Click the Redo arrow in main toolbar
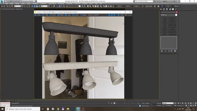 4,6
